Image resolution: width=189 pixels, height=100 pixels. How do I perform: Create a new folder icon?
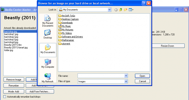pyautogui.click(x=126, y=10)
